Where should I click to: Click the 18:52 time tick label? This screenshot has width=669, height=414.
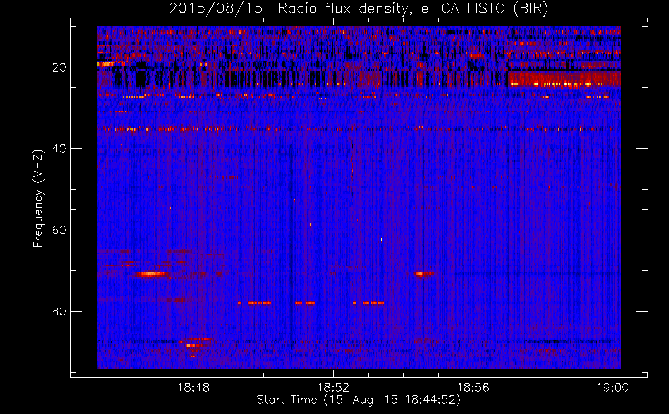333,388
